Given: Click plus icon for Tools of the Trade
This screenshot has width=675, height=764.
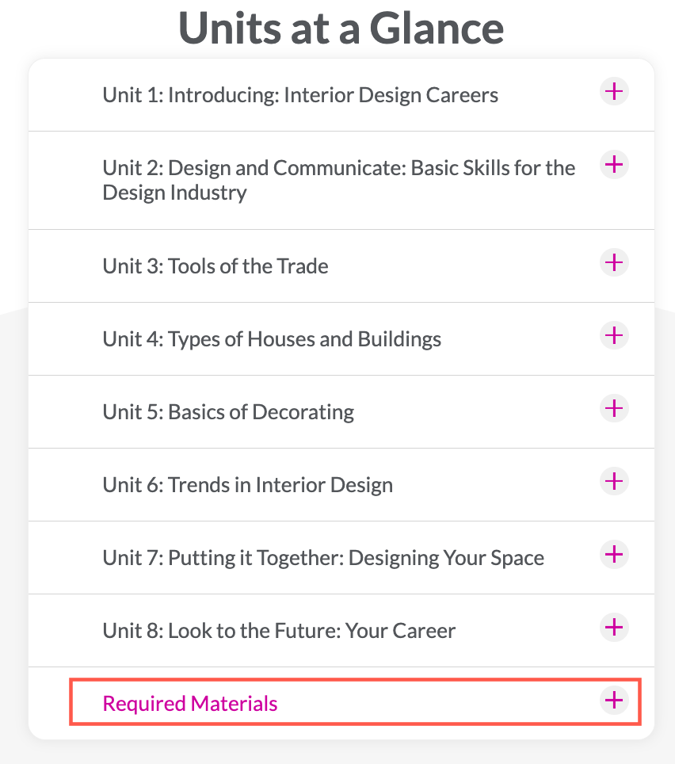Looking at the screenshot, I should click(614, 262).
